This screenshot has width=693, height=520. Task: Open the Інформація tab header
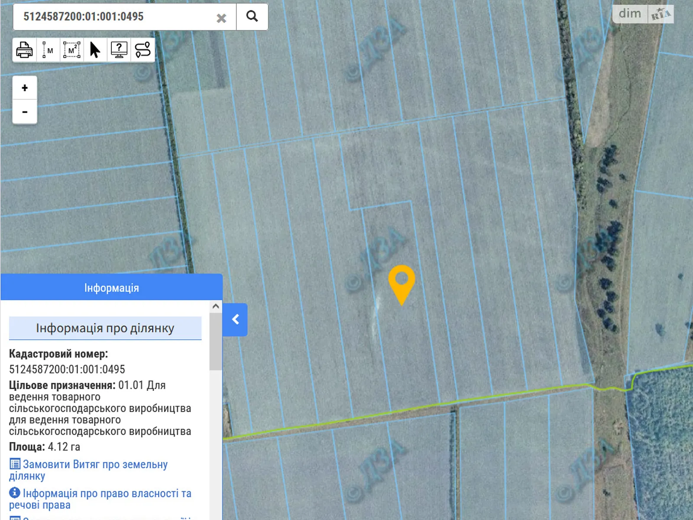111,288
